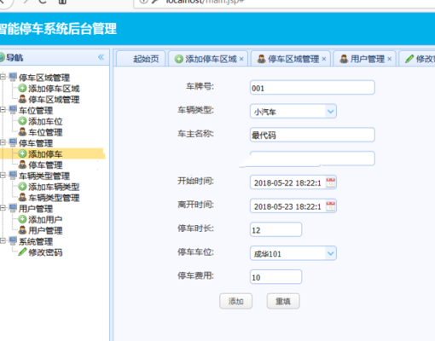Open 添加用户 in the navigation tree
The image size is (435, 341).
(45, 220)
